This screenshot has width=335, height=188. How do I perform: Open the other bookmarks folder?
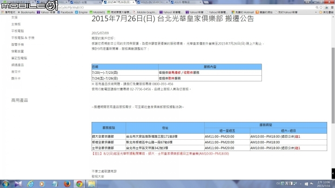[x=326, y=13]
